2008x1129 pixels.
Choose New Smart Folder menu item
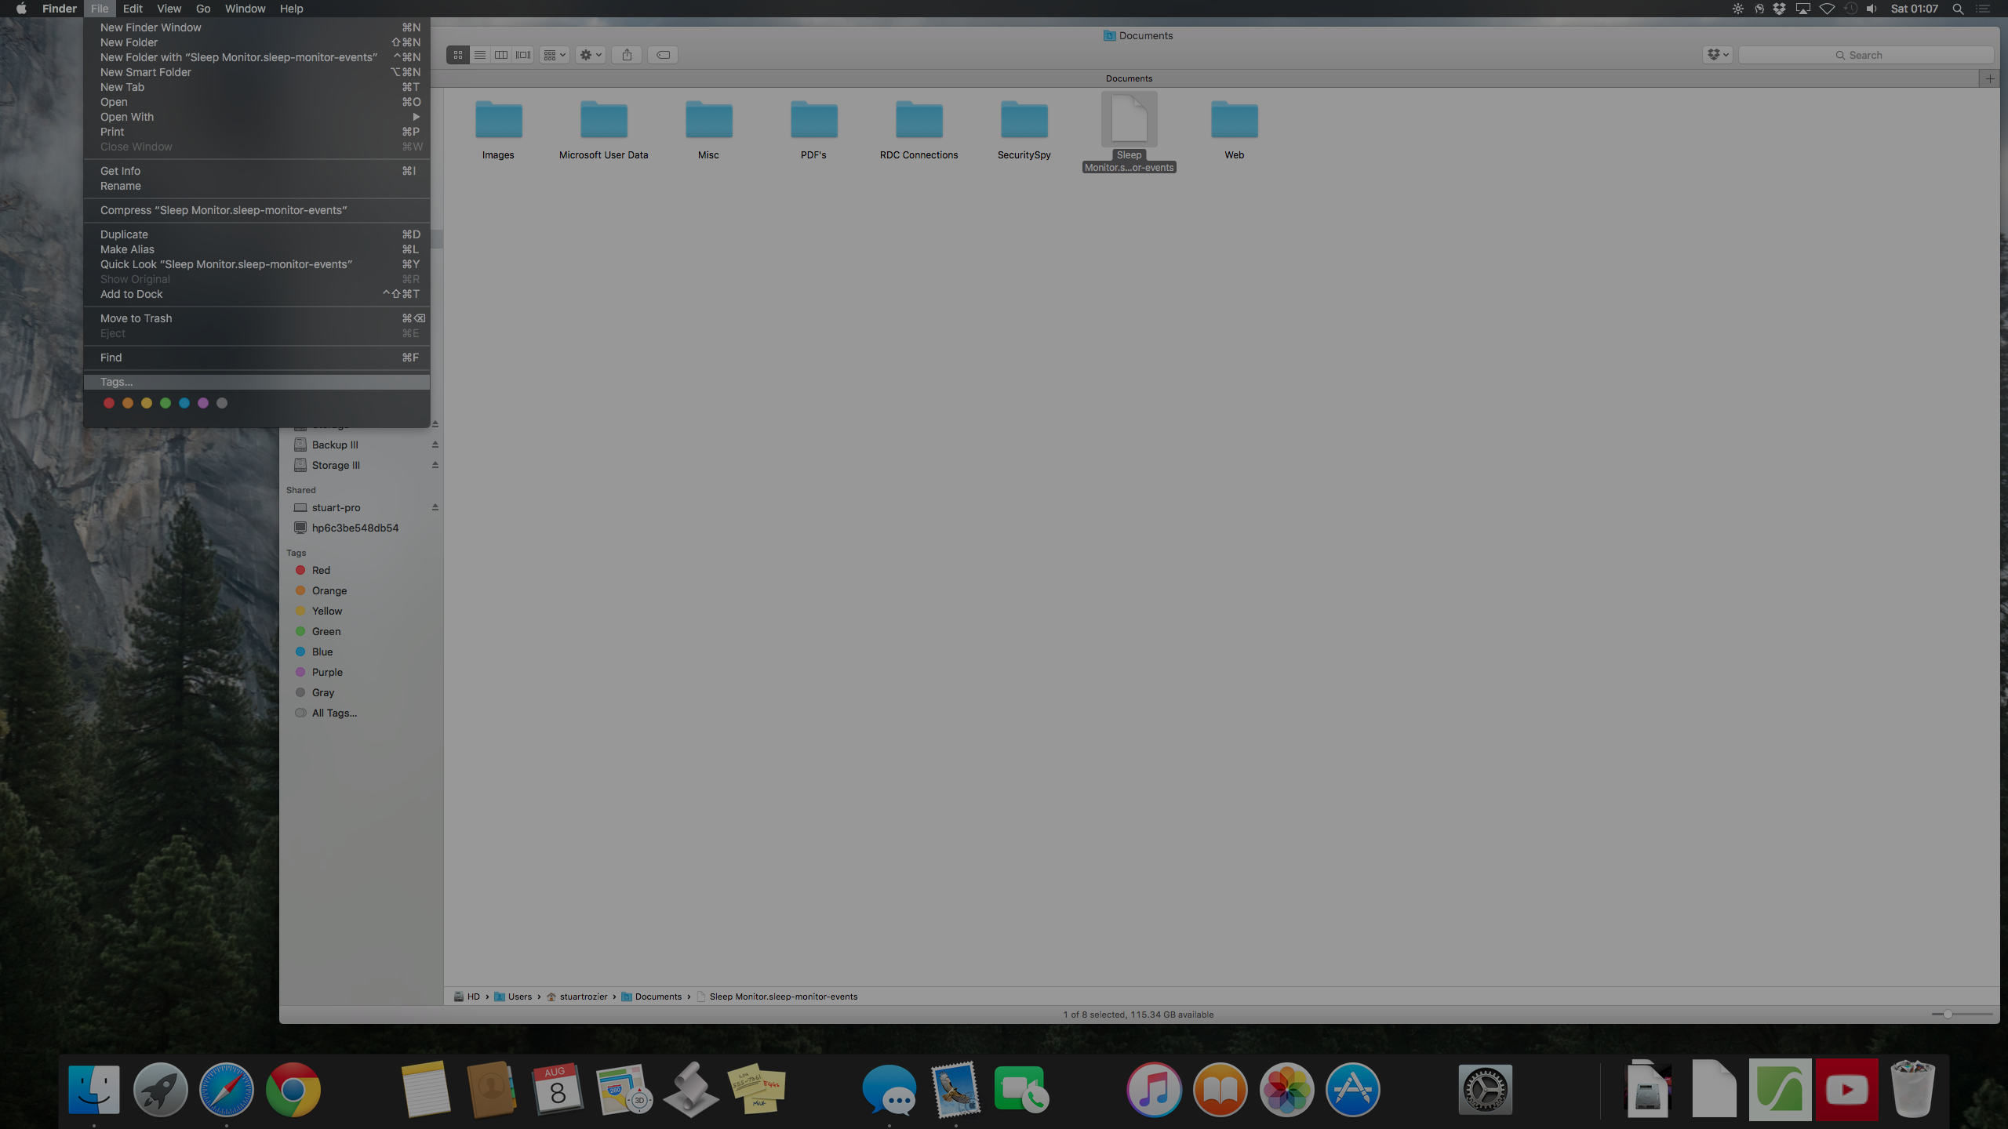click(x=257, y=72)
